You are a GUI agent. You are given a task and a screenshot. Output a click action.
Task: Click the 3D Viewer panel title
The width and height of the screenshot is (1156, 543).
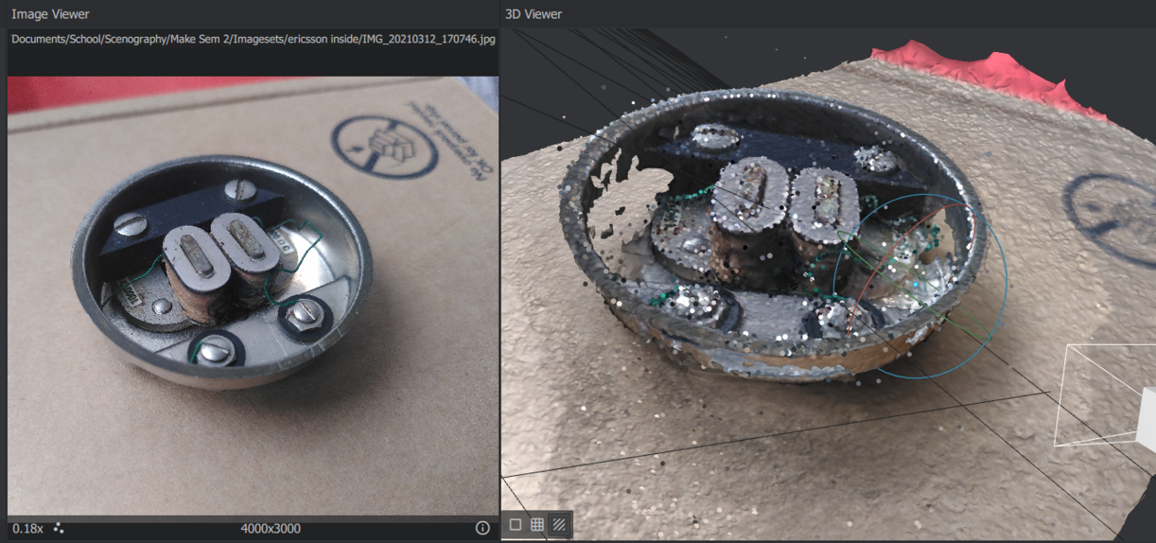click(534, 14)
